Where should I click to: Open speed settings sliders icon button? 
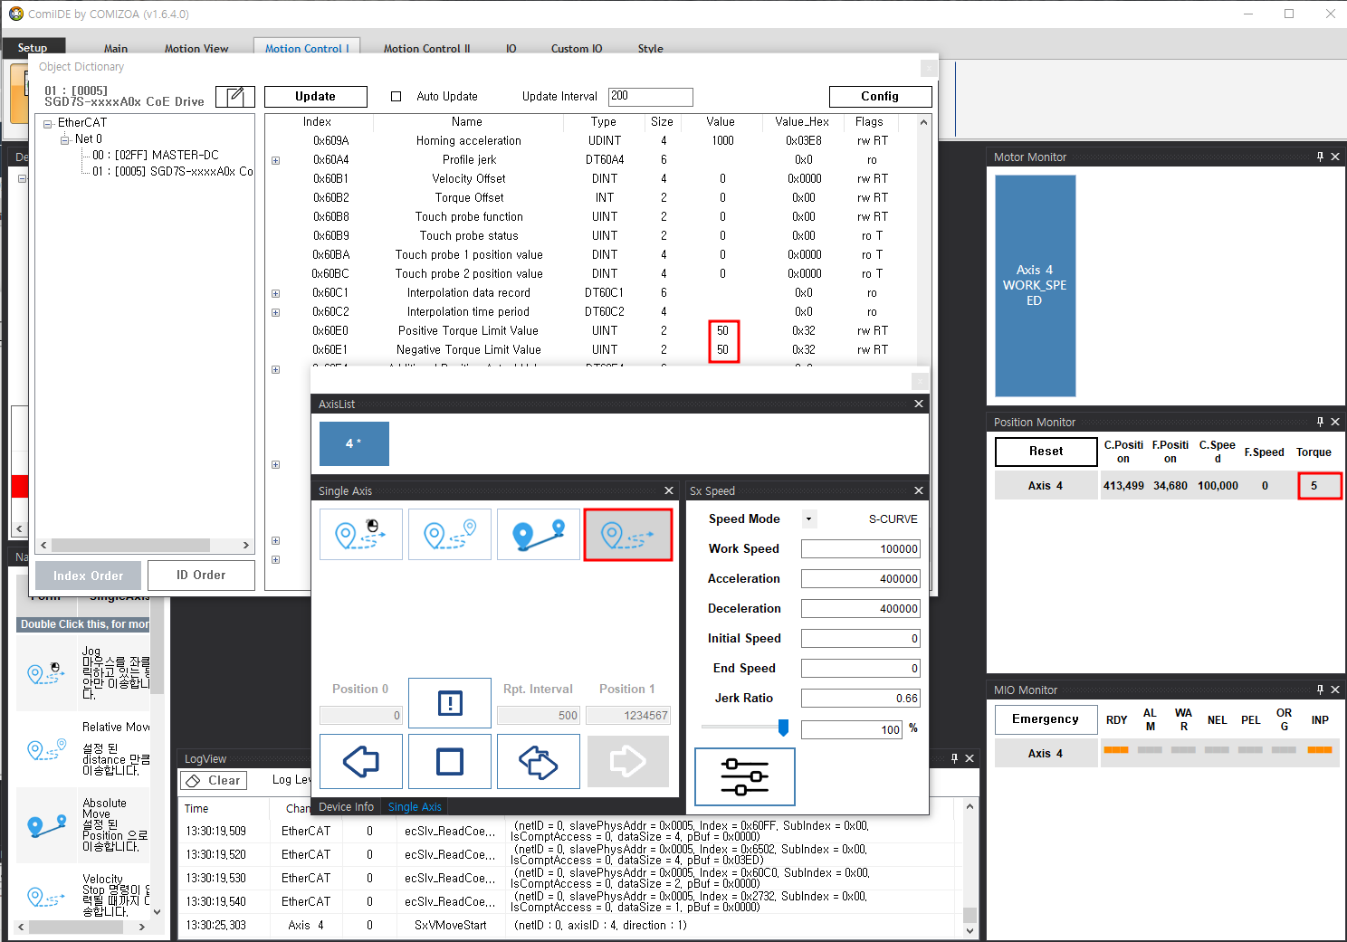pyautogui.click(x=744, y=776)
